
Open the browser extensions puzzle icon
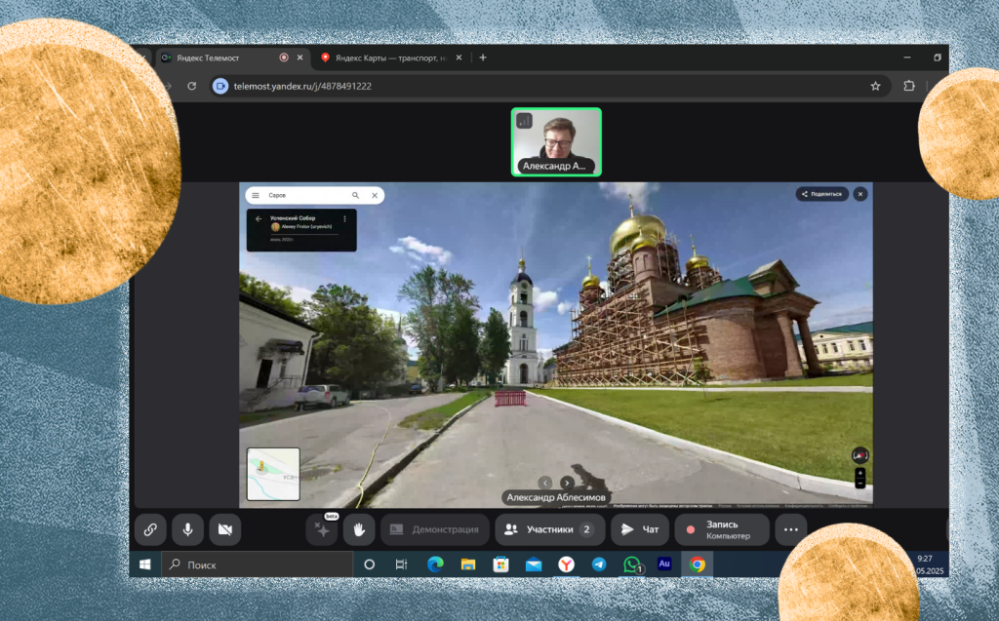(909, 86)
